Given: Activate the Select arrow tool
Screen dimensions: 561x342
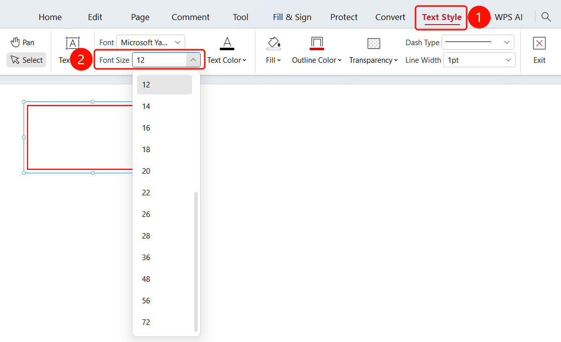Looking at the screenshot, I should pyautogui.click(x=27, y=60).
